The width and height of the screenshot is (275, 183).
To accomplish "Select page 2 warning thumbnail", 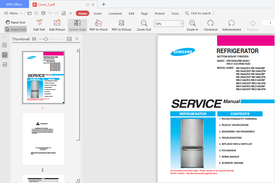I will [x=43, y=139].
